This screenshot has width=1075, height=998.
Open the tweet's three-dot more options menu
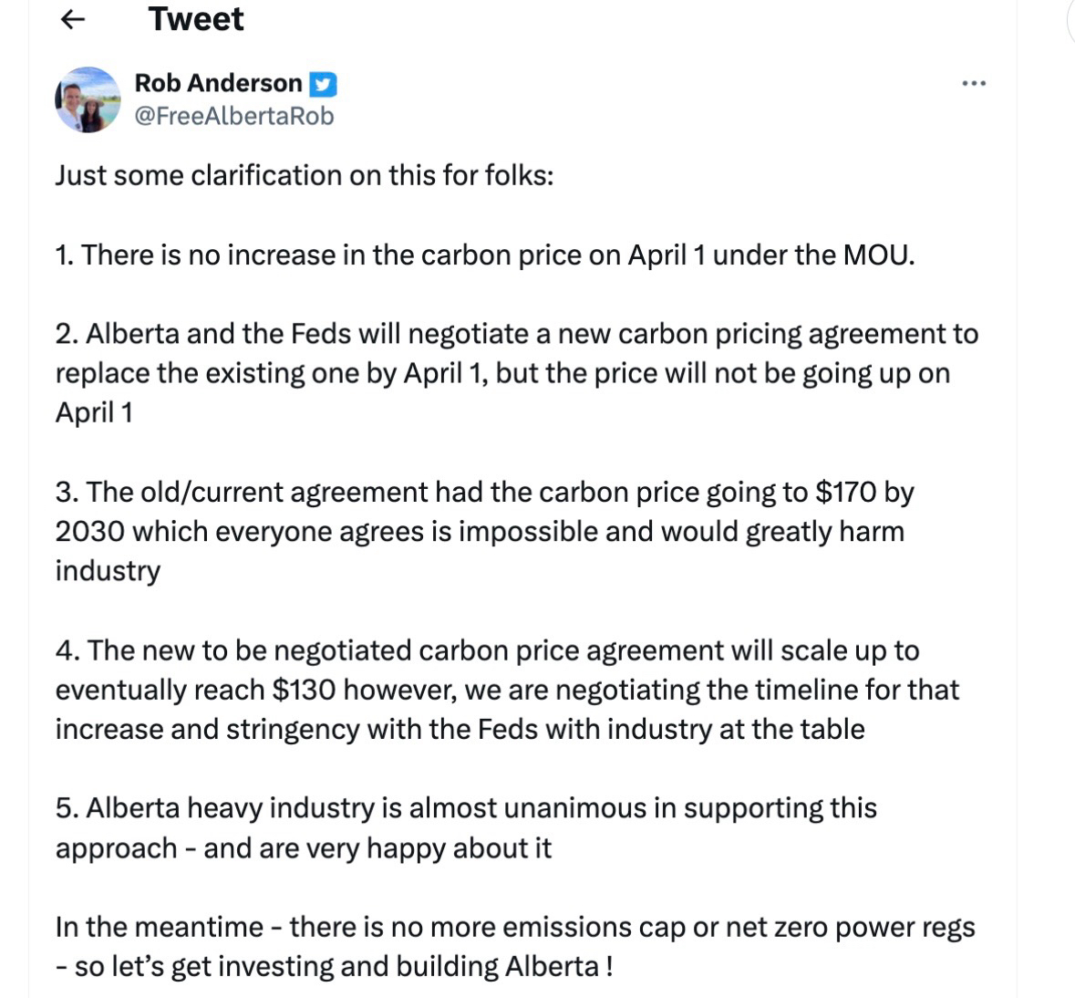click(974, 84)
